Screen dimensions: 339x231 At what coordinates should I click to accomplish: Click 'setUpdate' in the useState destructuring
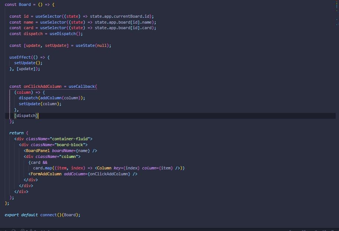tap(55, 45)
